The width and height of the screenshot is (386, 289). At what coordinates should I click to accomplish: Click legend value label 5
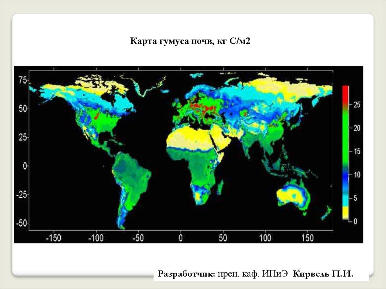[x=356, y=198]
